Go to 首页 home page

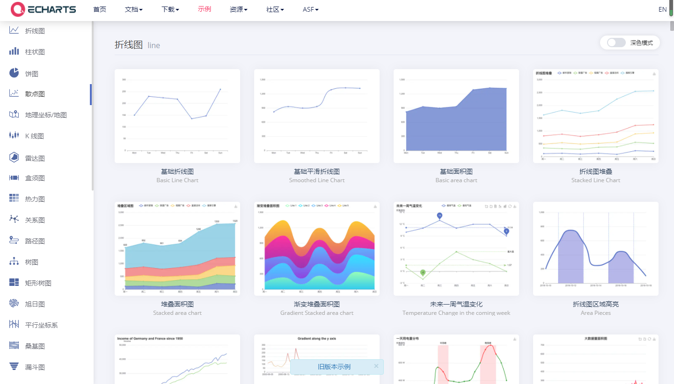click(100, 9)
